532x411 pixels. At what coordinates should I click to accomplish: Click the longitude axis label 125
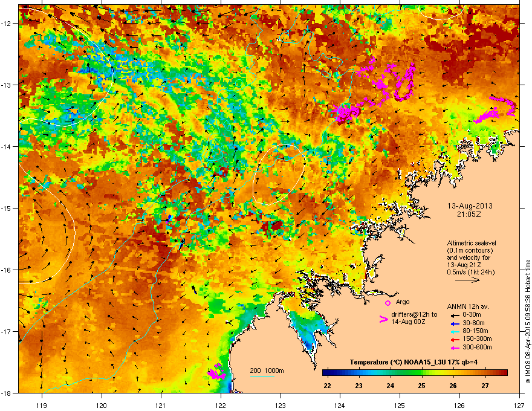click(x=400, y=405)
